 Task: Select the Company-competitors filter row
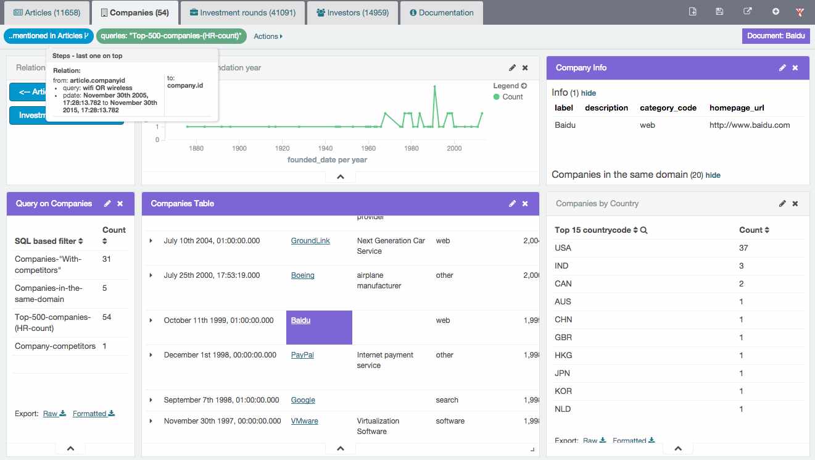(x=70, y=346)
